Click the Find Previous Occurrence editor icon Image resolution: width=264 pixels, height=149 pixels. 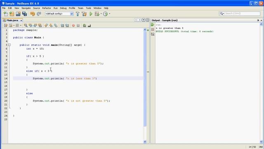(x=30, y=26)
